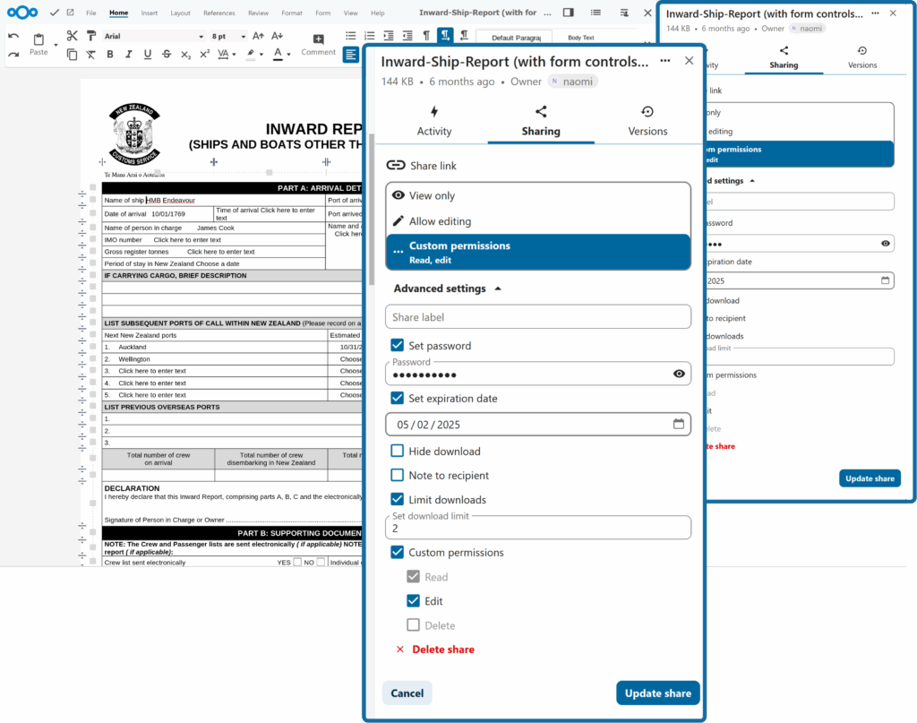Click the Undo arrow icon

click(13, 36)
